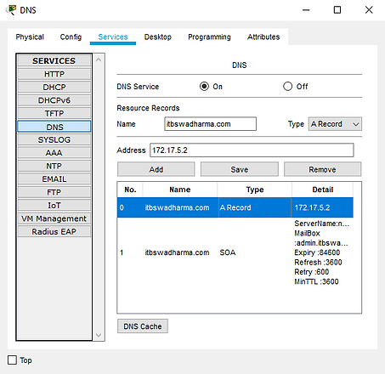
Task: Click the Address input field
Action: point(252,150)
